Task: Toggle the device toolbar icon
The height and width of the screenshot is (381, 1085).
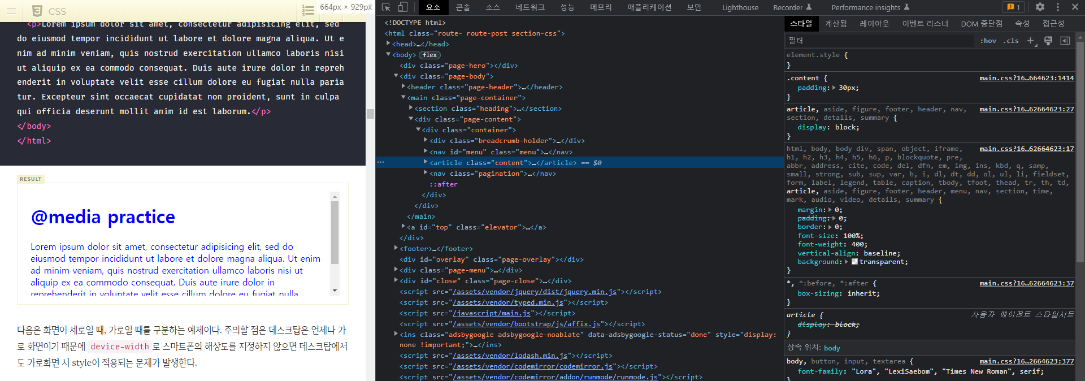Action: click(403, 7)
